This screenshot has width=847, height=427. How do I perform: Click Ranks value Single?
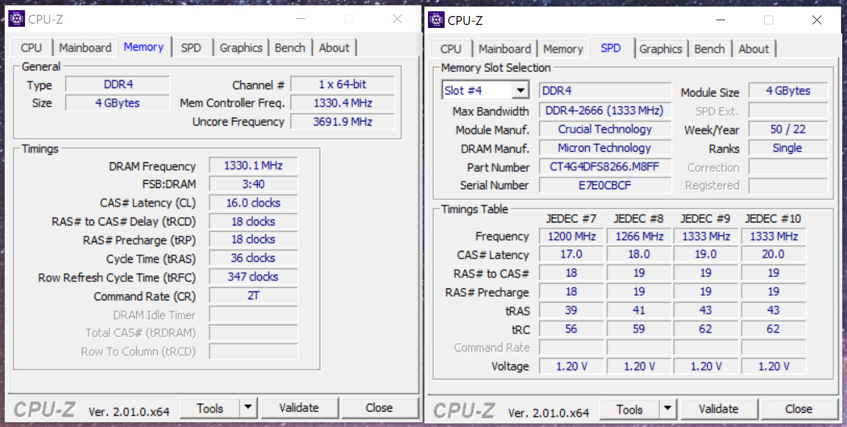pyautogui.click(x=787, y=148)
